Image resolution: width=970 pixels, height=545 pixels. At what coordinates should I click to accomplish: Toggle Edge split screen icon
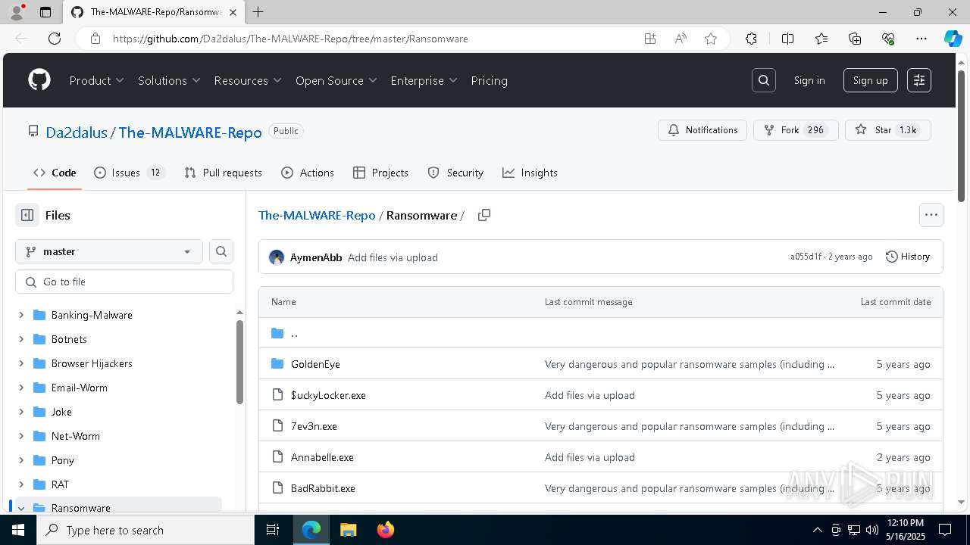(787, 39)
